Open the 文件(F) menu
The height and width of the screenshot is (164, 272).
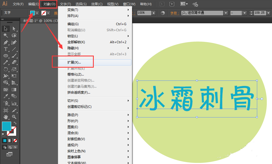pos(18,4)
